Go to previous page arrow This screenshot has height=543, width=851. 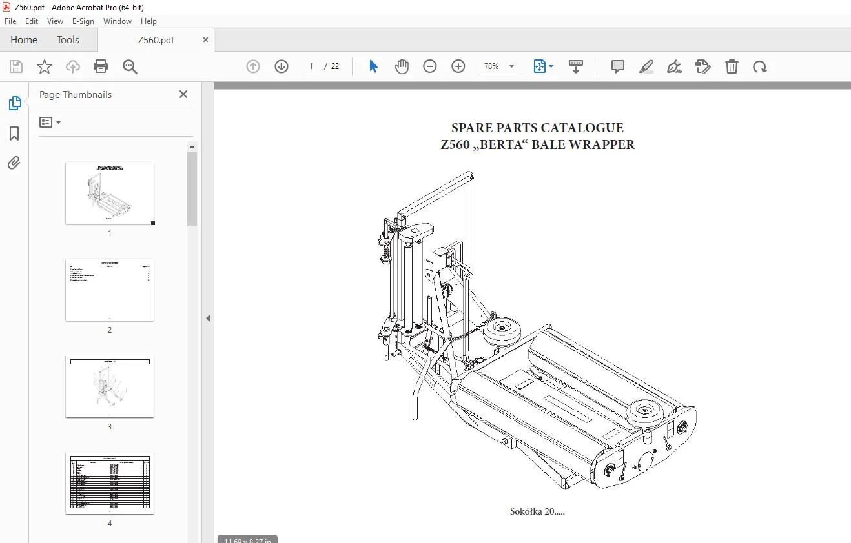point(253,66)
